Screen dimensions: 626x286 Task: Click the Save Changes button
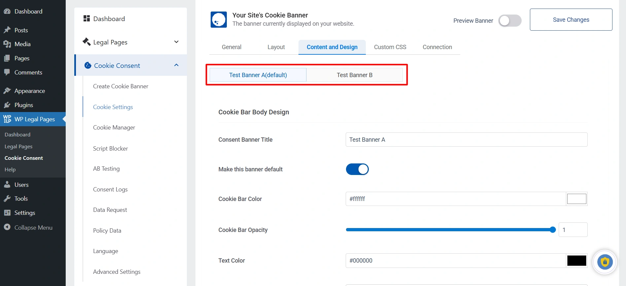coord(571,20)
